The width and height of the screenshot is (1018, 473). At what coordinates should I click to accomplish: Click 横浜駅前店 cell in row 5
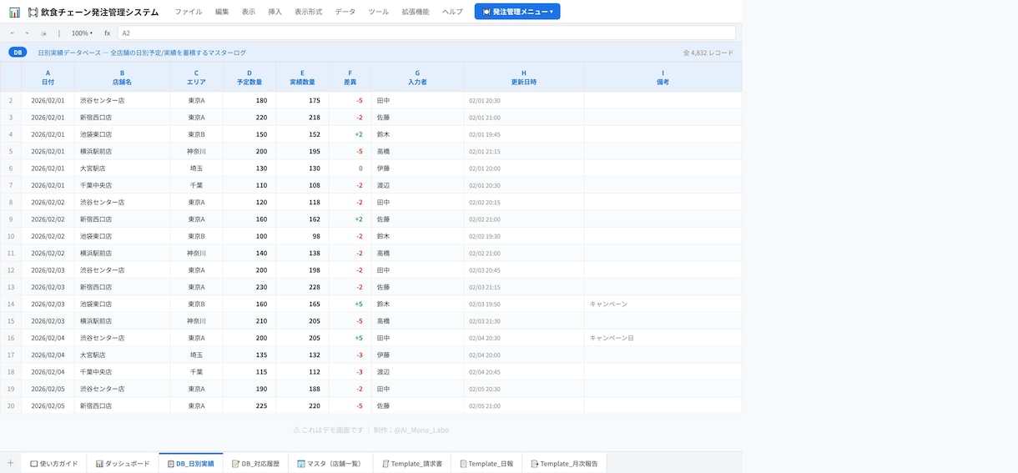pos(122,151)
